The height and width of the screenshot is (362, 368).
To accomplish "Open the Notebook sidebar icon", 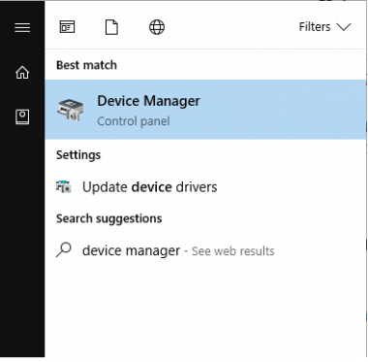I will [22, 116].
